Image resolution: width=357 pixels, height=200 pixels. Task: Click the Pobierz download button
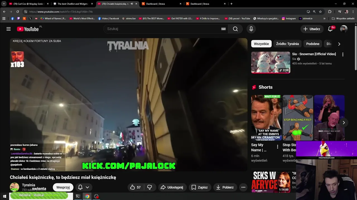tap(225, 187)
